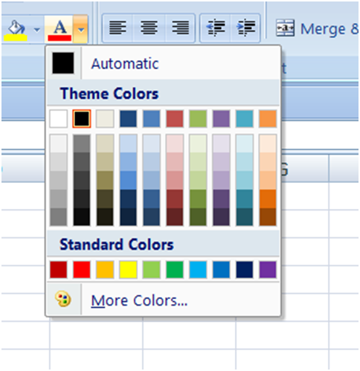Pick the medium blue standard color

(221, 269)
